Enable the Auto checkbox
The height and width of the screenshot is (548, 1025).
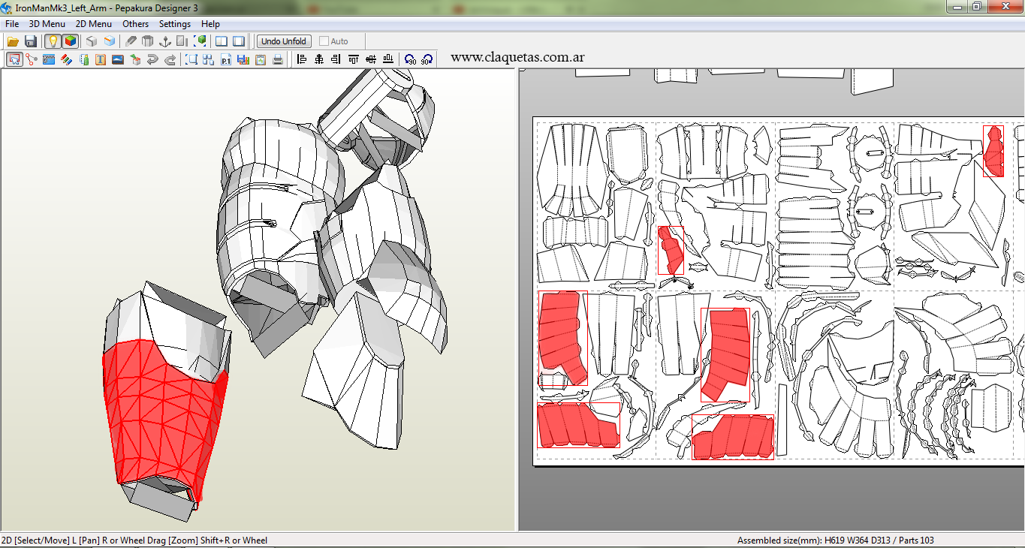324,41
